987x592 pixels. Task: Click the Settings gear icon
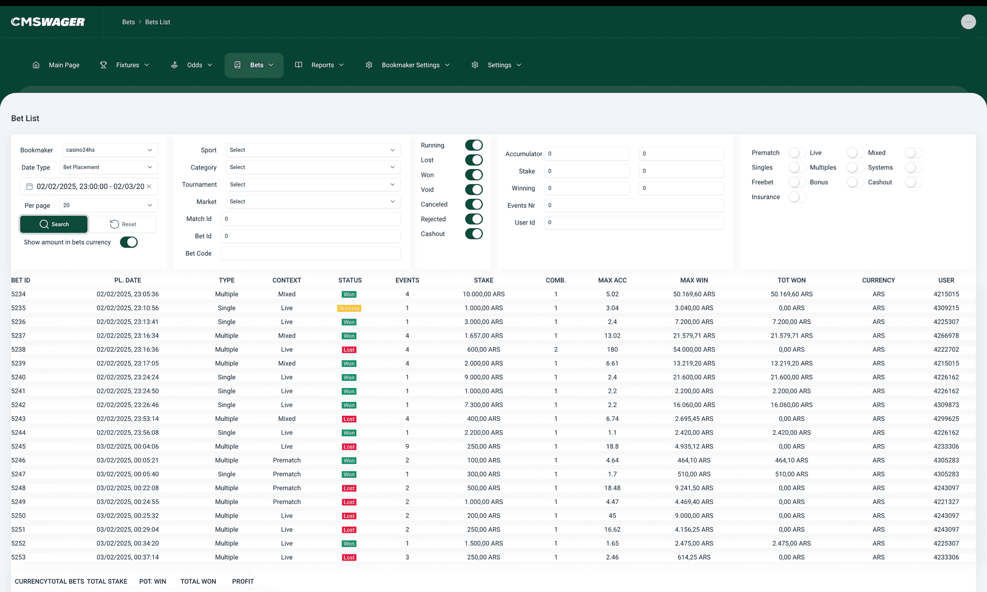(x=475, y=65)
